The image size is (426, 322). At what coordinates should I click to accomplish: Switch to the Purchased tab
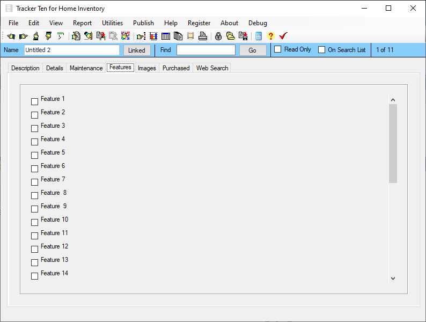176,68
